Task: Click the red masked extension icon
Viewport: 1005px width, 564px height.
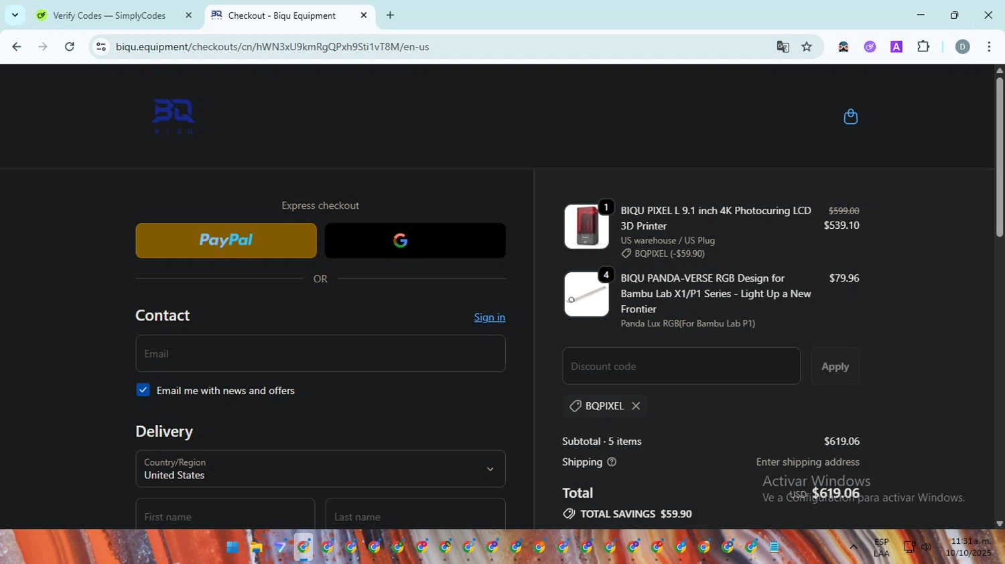Action: point(844,47)
